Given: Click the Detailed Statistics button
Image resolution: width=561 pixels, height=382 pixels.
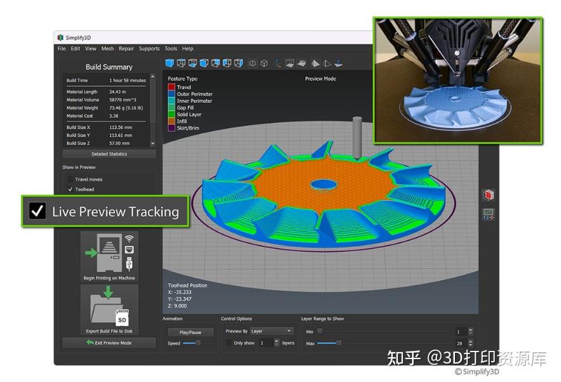Looking at the screenshot, I should pyautogui.click(x=108, y=154).
